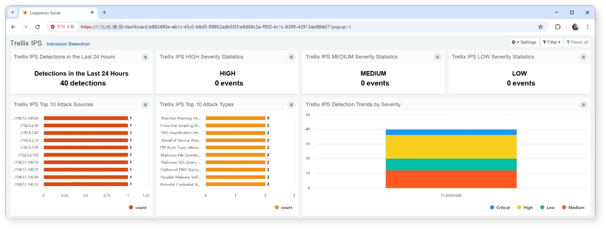Toggle the Low series legend
Viewport: 606px width, 229px height.
coord(547,208)
